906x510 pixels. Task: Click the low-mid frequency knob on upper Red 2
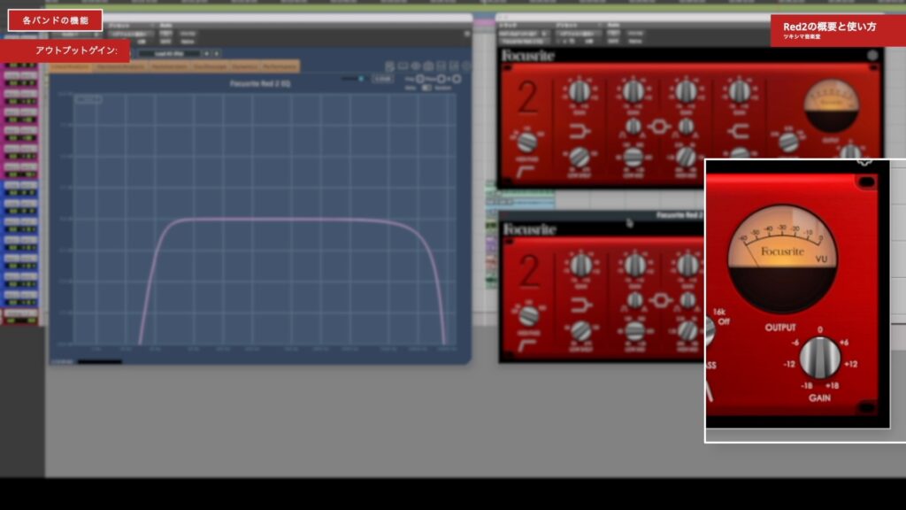click(633, 156)
